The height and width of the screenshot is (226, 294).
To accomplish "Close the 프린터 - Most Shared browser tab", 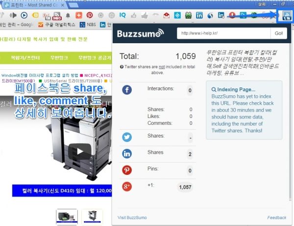I will point(63,5).
